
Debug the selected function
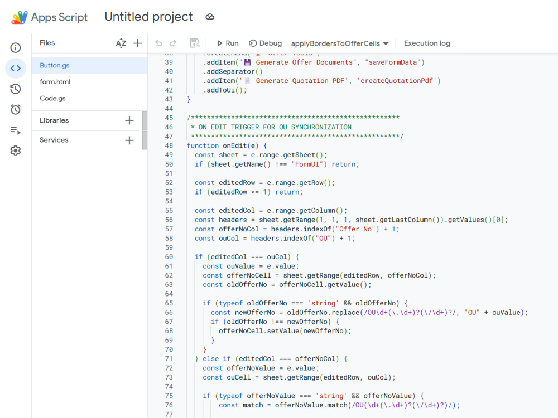(266, 43)
